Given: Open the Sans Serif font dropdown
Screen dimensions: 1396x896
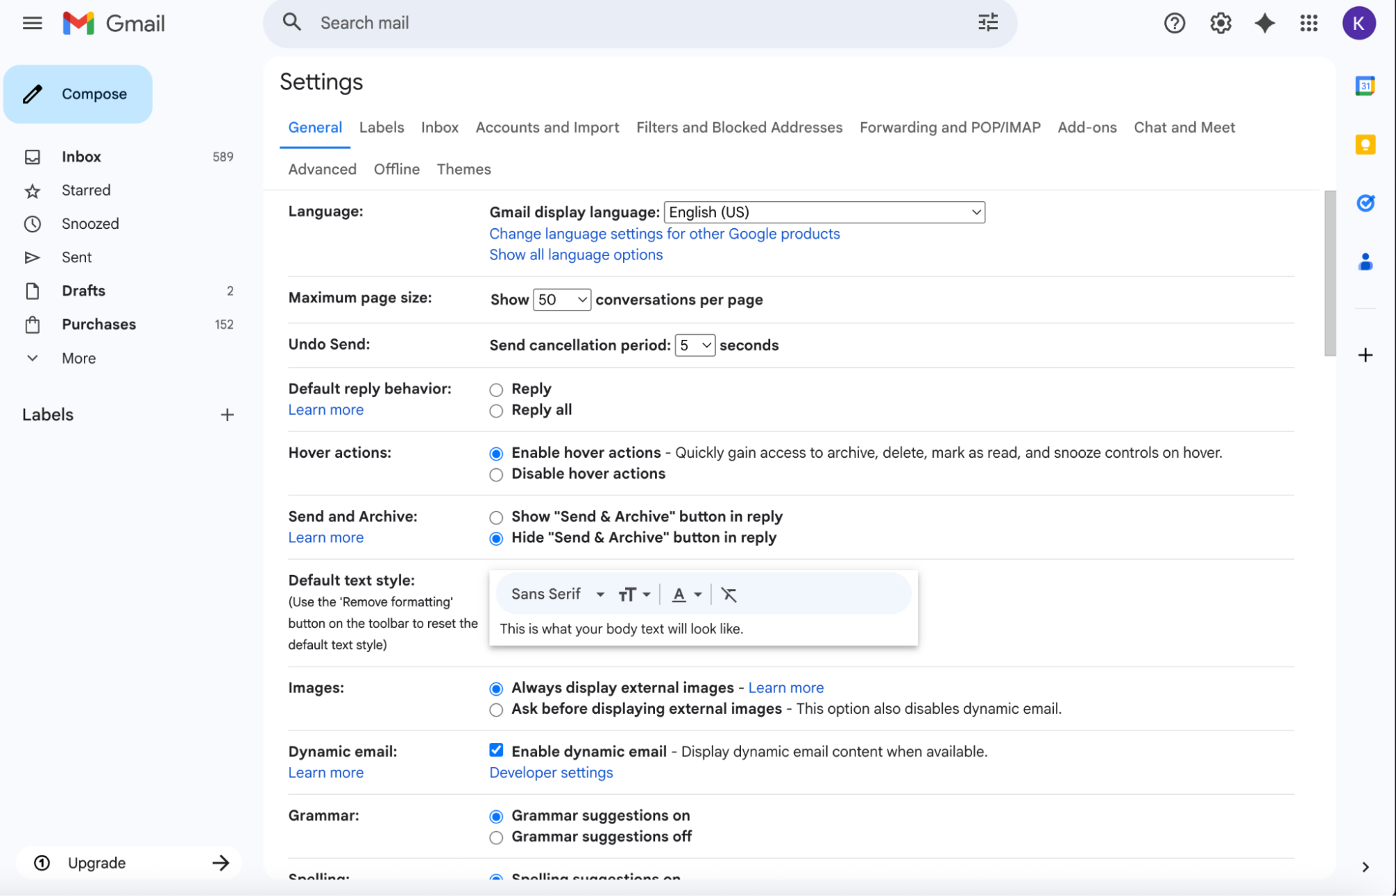Looking at the screenshot, I should [557, 594].
